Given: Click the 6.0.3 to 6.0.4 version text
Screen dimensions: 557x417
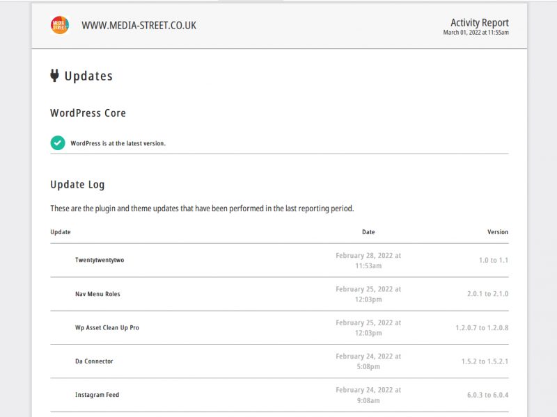Looking at the screenshot, I should pos(488,395).
